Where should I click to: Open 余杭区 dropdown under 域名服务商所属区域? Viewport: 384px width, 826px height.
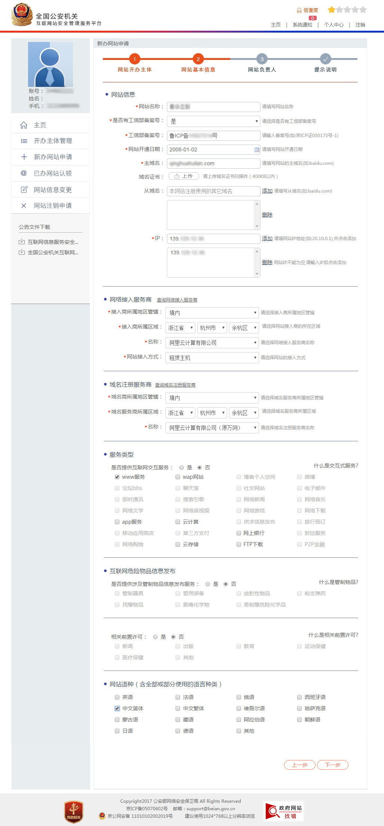(x=244, y=413)
